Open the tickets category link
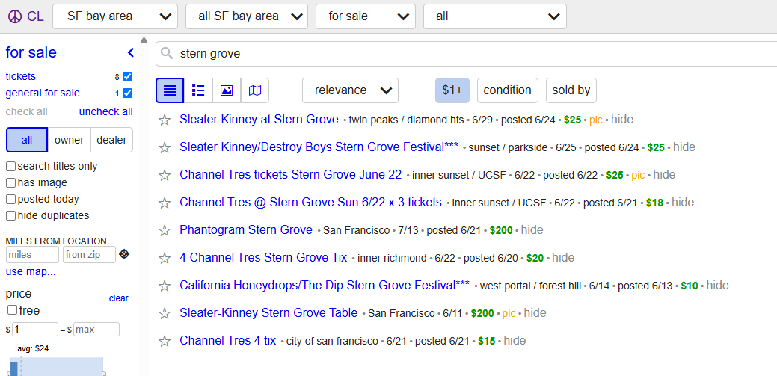Viewport: 777px width, 376px height. point(21,77)
